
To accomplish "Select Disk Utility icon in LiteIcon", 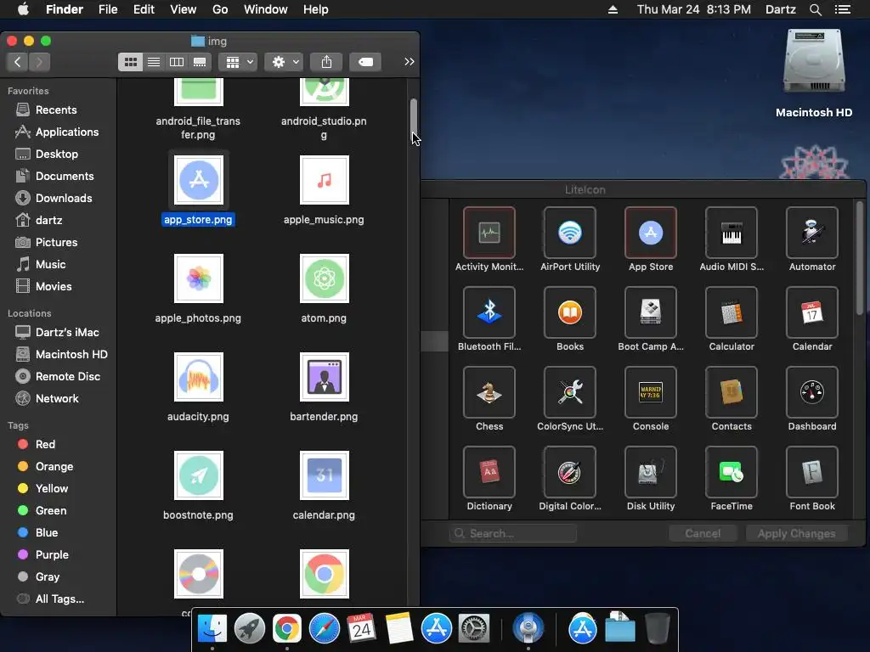I will coord(650,472).
